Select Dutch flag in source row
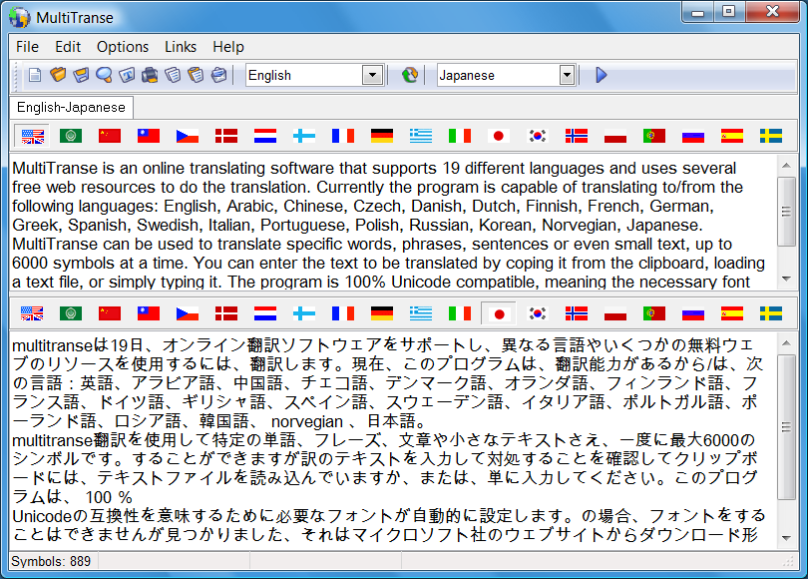This screenshot has width=808, height=579. (x=265, y=136)
